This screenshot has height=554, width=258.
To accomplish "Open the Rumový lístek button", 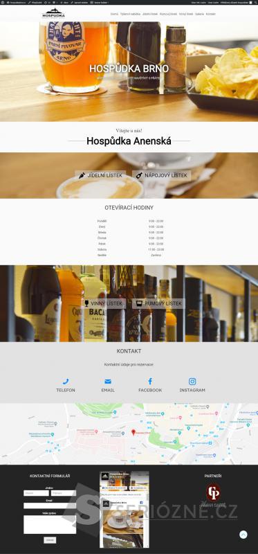I will click(x=158, y=303).
